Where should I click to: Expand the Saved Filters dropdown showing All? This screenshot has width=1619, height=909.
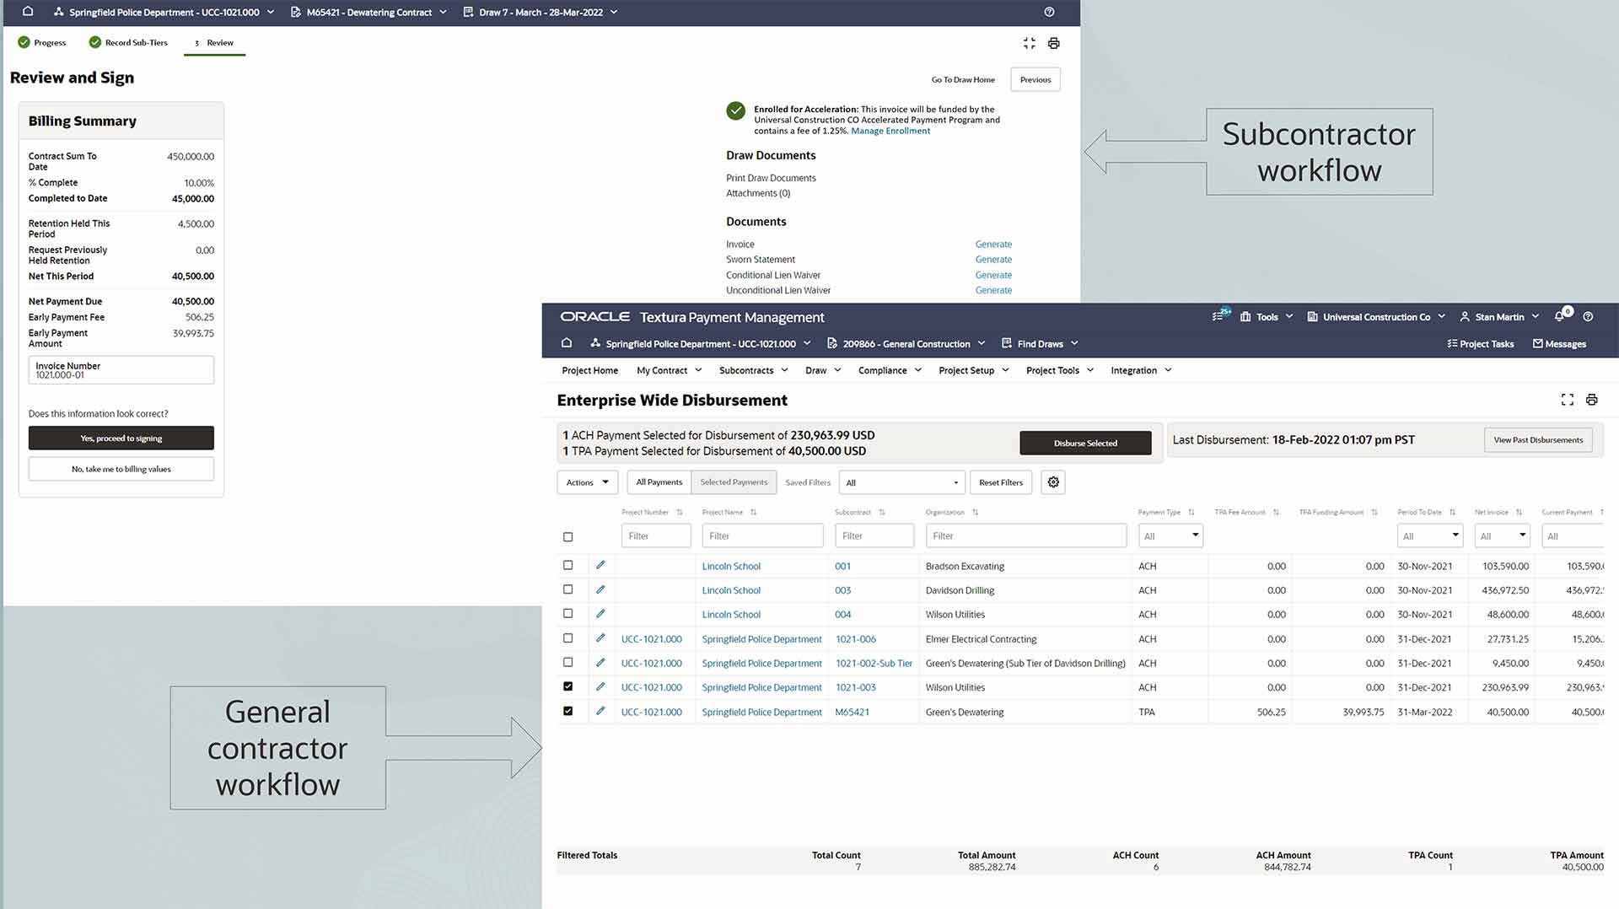click(902, 482)
